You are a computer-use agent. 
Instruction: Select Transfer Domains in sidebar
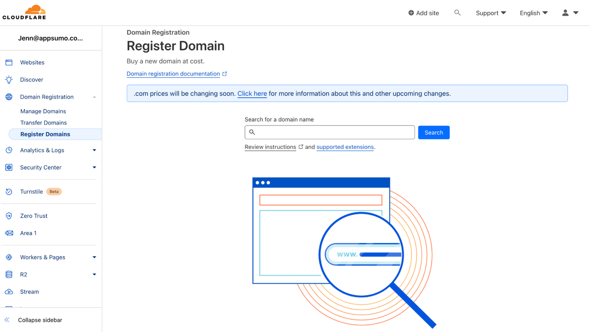(43, 123)
